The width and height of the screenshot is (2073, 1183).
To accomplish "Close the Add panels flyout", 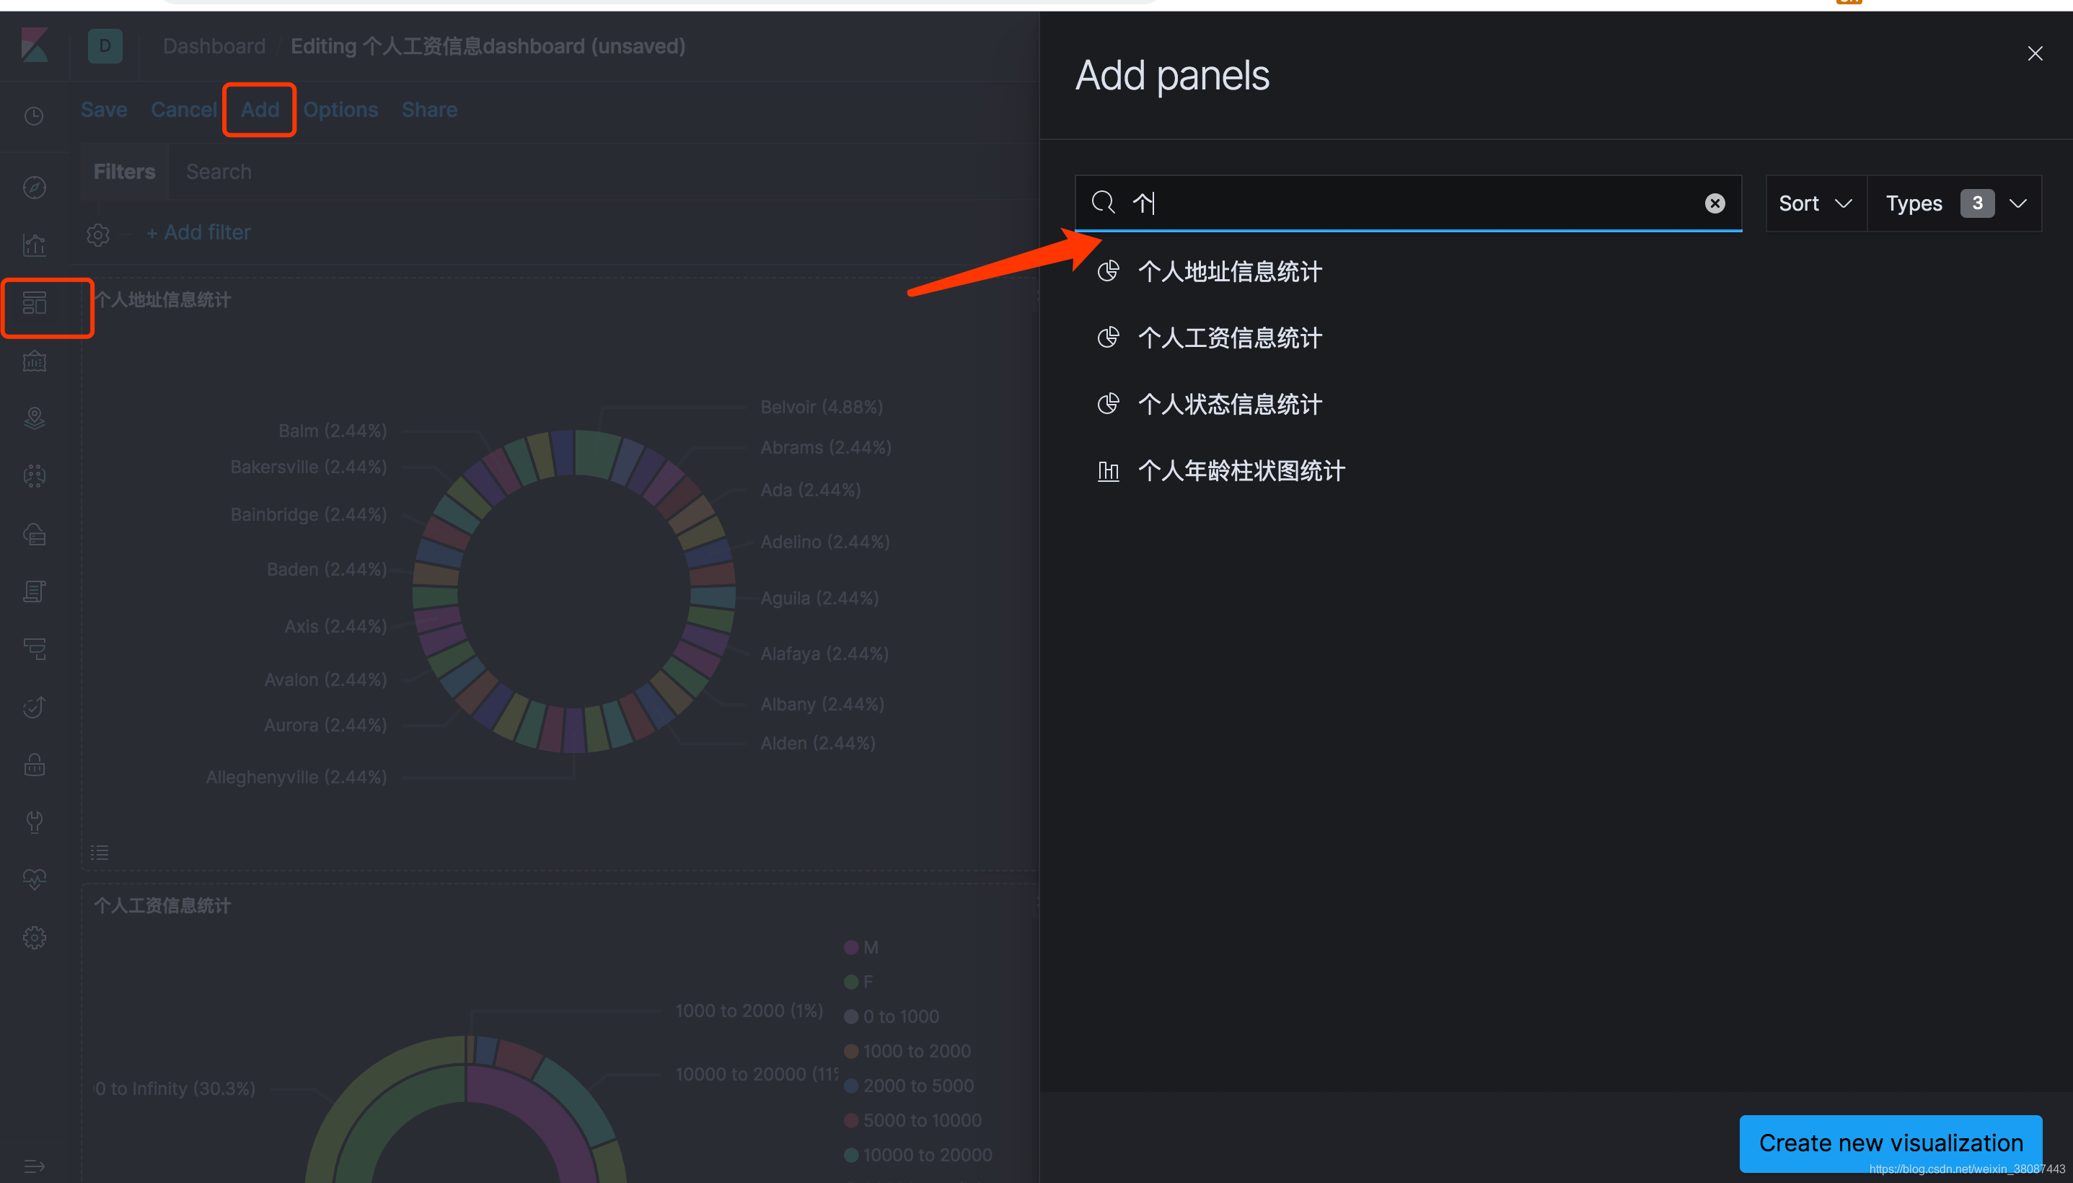I will (2034, 53).
